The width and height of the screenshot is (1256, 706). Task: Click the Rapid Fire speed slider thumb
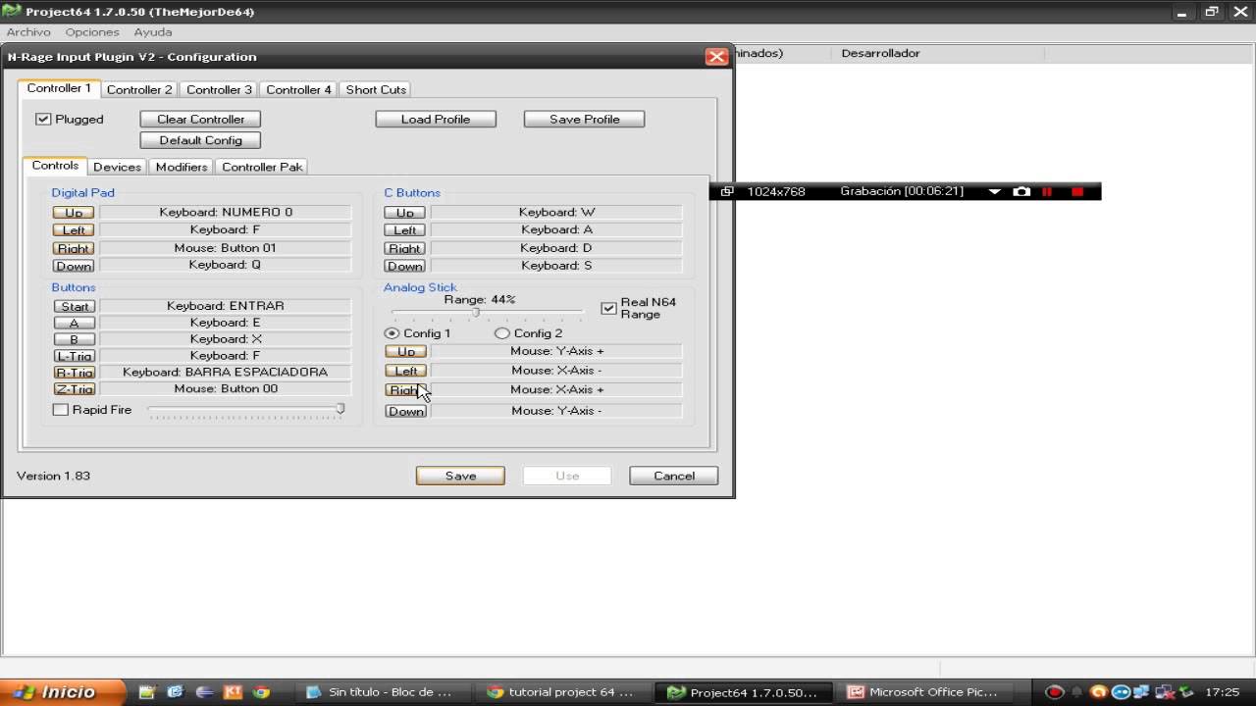pos(340,409)
